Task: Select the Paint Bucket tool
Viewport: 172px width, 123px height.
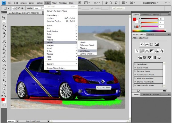Action: tap(4, 60)
